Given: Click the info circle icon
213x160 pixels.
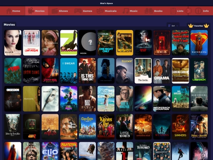Looking at the screenshot, I should (x=198, y=11).
